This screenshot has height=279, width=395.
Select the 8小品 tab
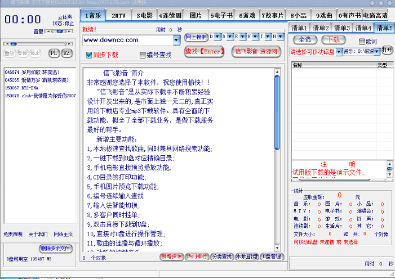pyautogui.click(x=298, y=16)
